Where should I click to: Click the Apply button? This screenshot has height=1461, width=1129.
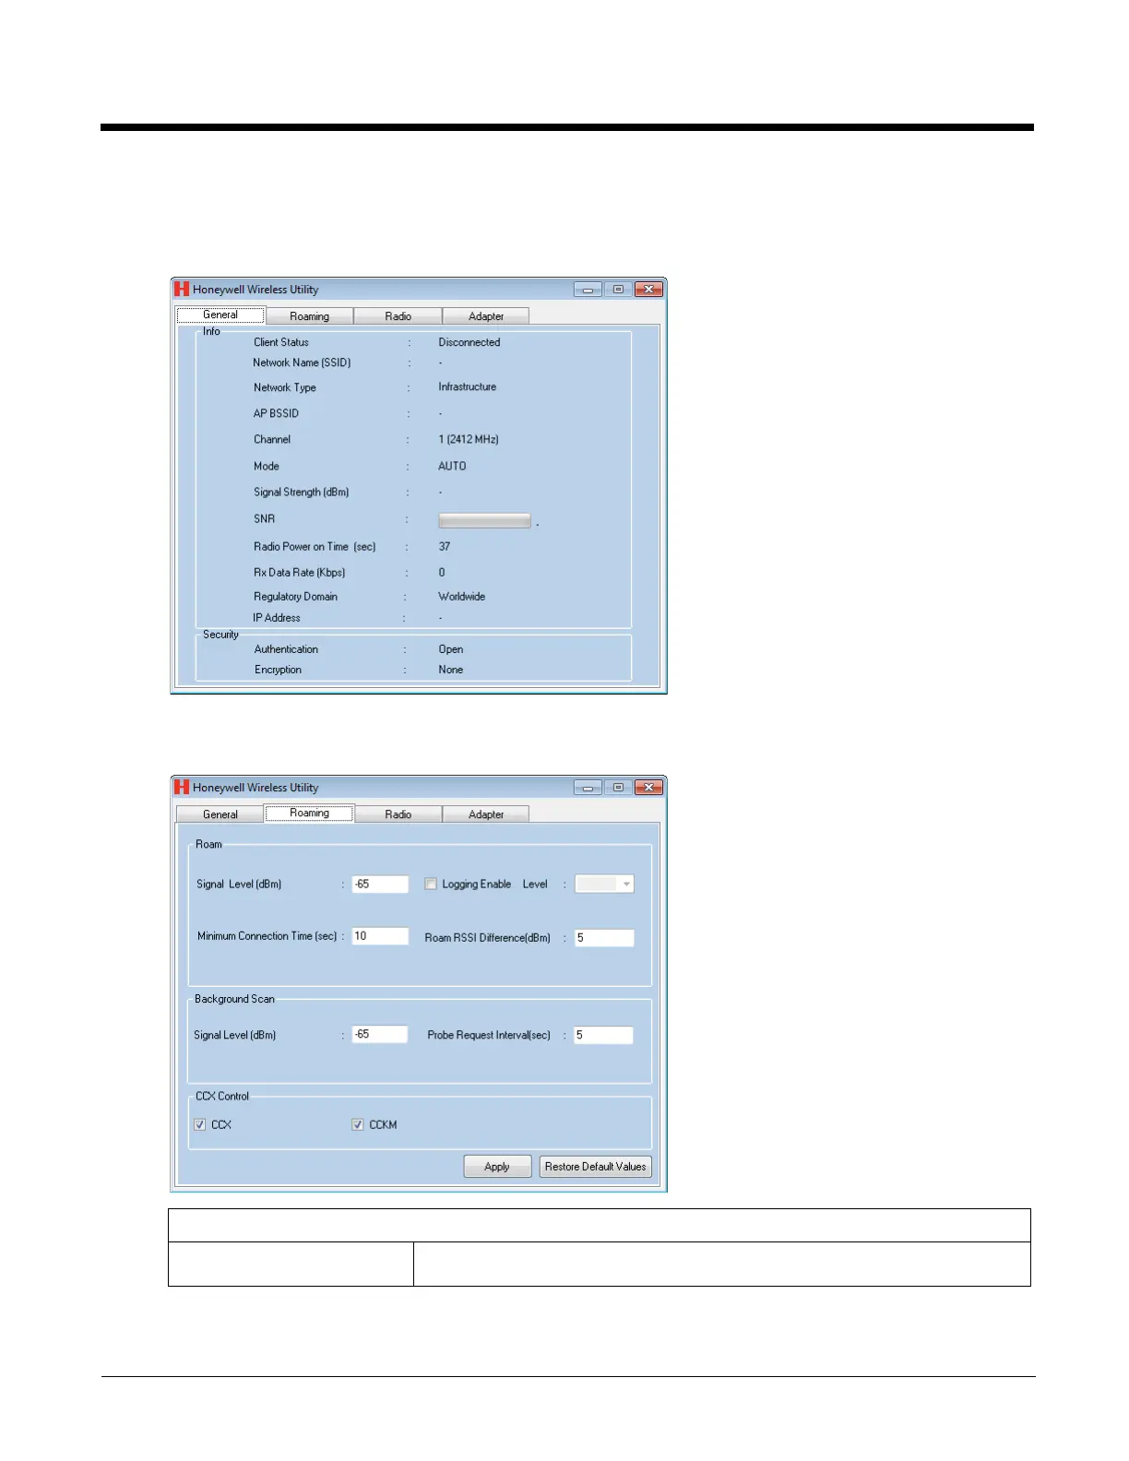pos(497,1167)
